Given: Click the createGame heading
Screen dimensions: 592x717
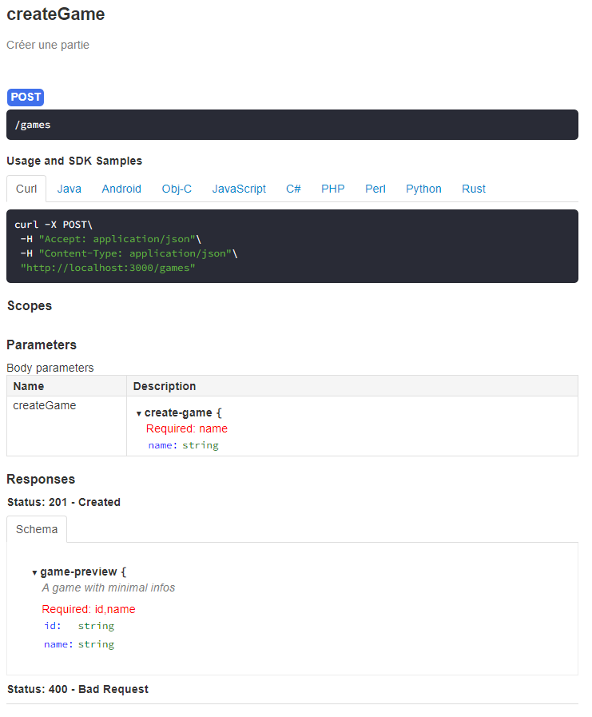Looking at the screenshot, I should point(56,14).
